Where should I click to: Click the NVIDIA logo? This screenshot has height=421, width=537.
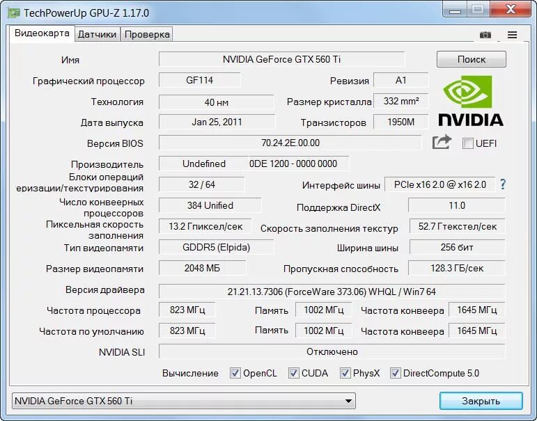(471, 101)
